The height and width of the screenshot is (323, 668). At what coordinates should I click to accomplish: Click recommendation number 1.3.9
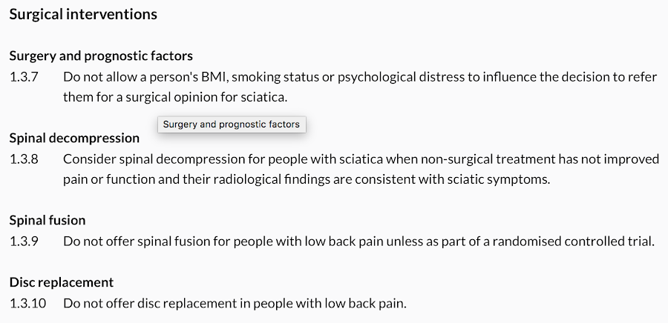coord(24,242)
